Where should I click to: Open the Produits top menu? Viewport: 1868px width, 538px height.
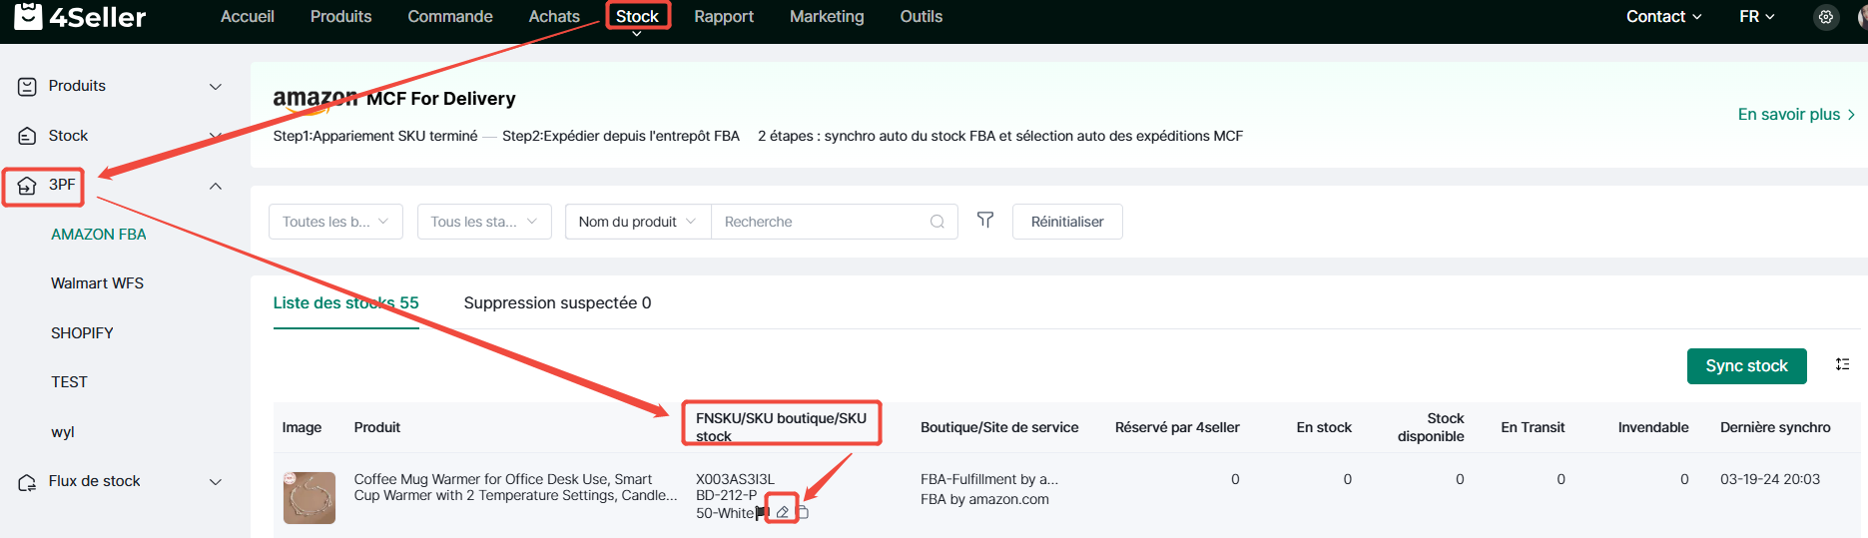pyautogui.click(x=340, y=17)
